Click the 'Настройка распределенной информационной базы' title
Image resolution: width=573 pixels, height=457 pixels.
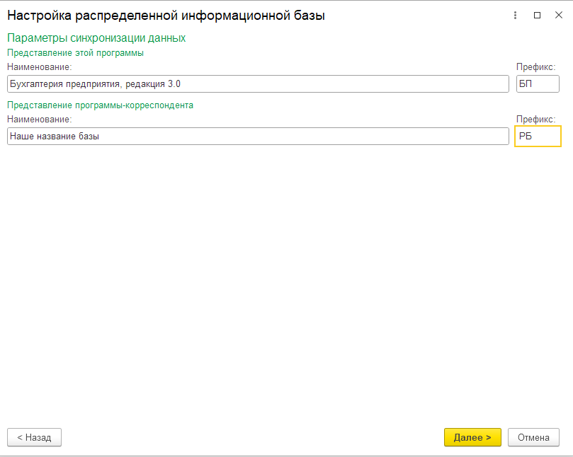tap(166, 16)
